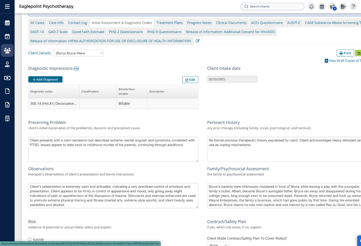Open the calendar grid icon in the header
The height and width of the screenshot is (246, 361).
[x=322, y=7]
